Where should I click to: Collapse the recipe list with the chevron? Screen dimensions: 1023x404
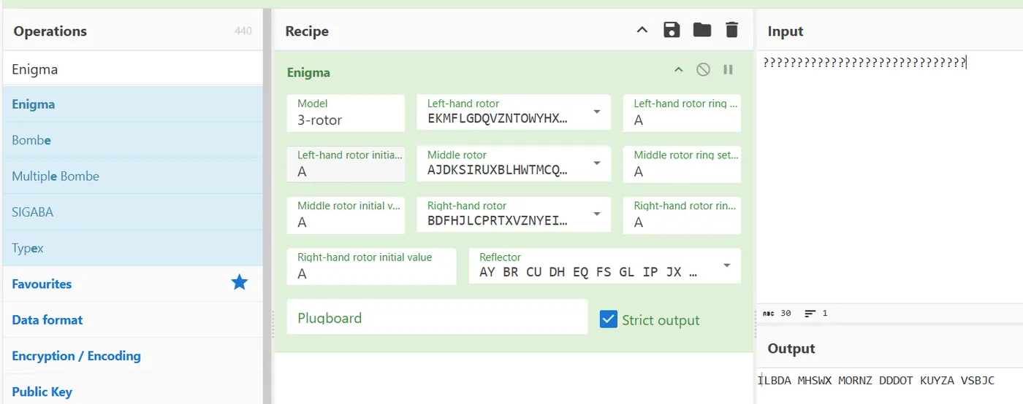pos(642,30)
